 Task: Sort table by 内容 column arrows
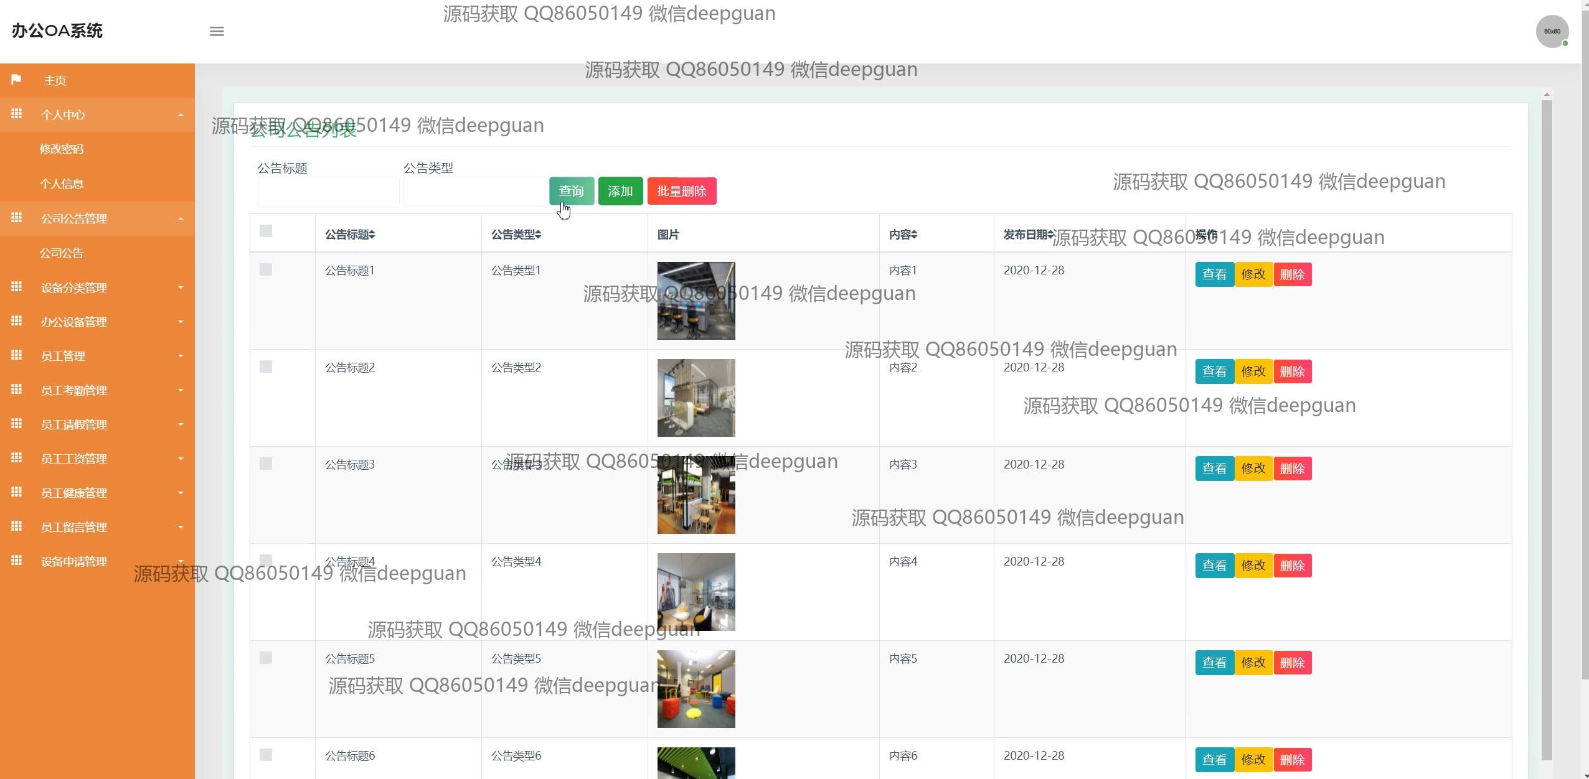pos(914,235)
